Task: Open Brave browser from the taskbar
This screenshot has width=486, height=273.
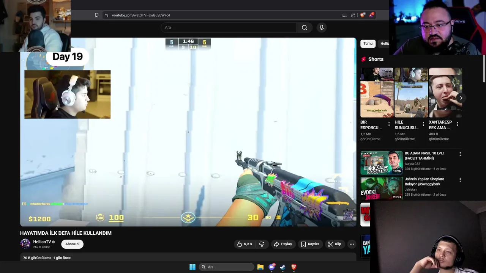Action: pos(293,267)
